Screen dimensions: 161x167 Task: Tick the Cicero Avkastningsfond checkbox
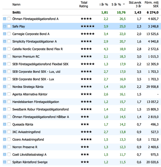(9, 139)
